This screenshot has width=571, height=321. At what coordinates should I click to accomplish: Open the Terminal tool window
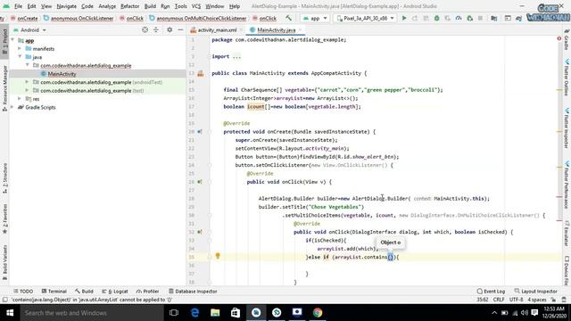pos(54,292)
